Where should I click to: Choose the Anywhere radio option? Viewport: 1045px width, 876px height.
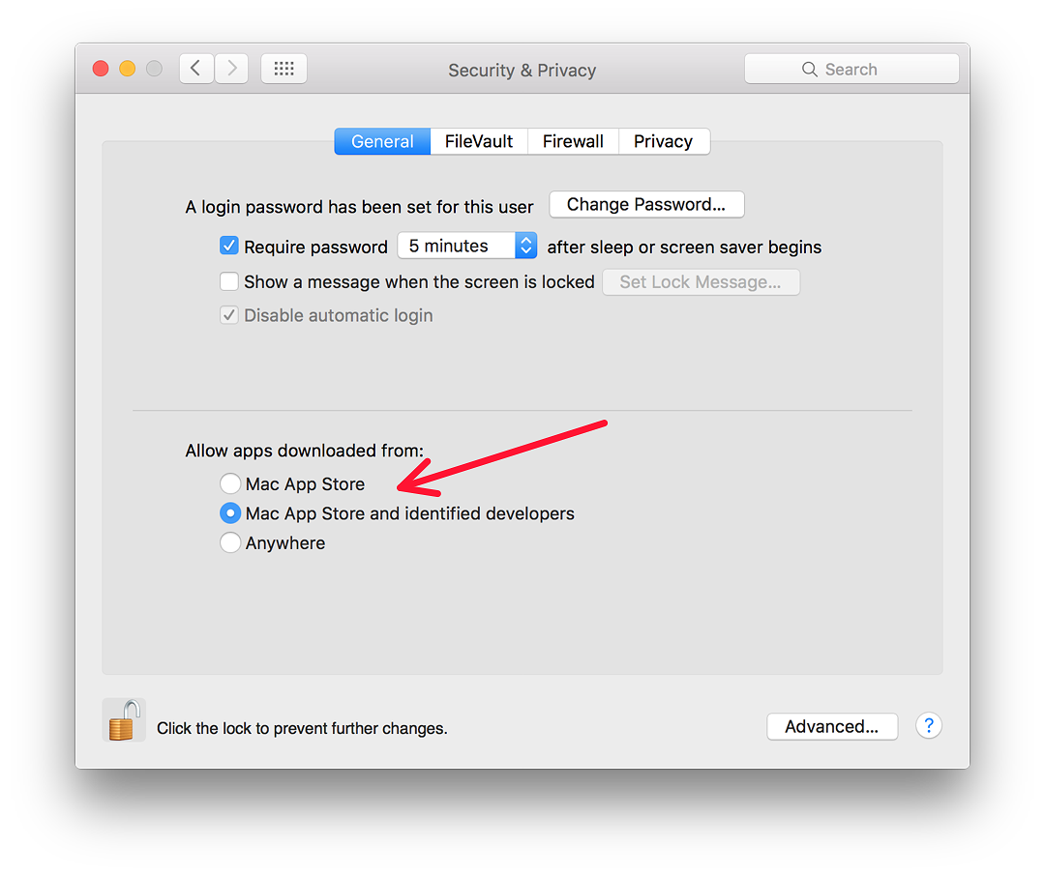coord(230,542)
